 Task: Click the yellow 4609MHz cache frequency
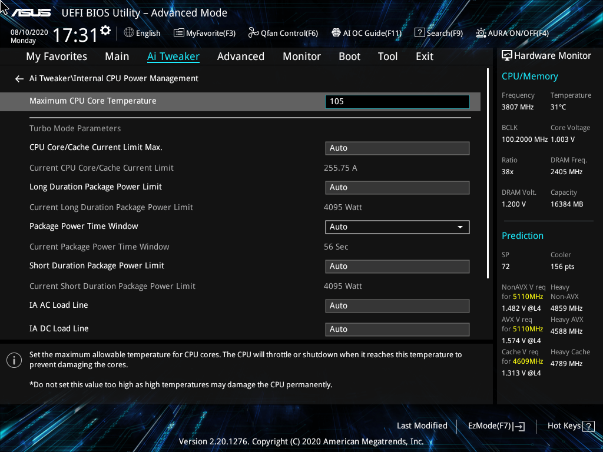(528, 361)
